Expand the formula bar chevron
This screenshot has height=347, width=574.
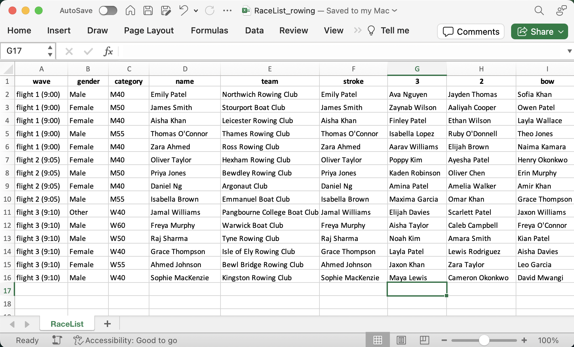pyautogui.click(x=569, y=51)
